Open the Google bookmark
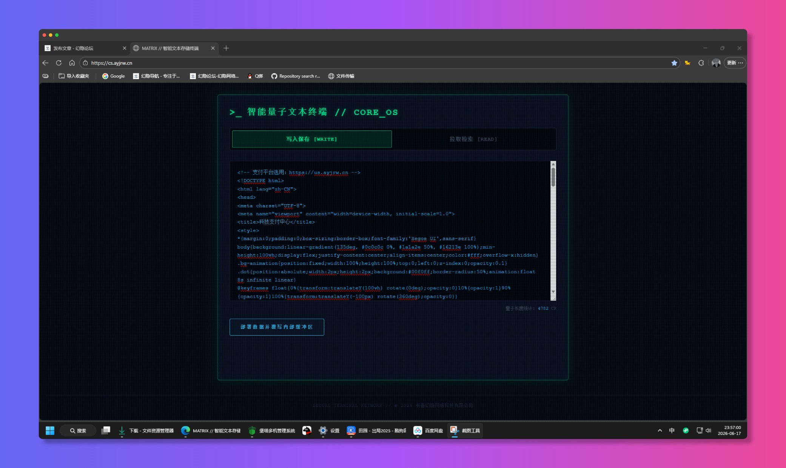786x468 pixels. pyautogui.click(x=114, y=76)
